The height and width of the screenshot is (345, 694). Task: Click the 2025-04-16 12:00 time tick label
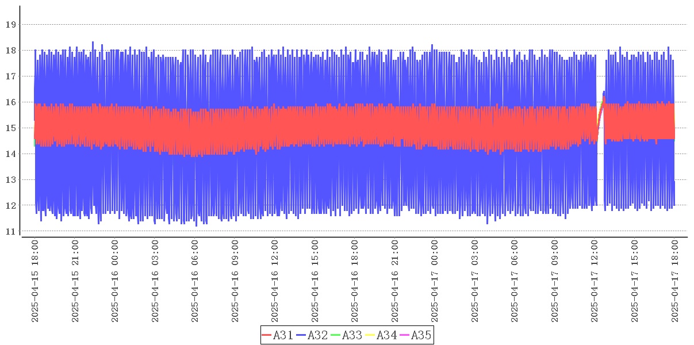(x=275, y=282)
